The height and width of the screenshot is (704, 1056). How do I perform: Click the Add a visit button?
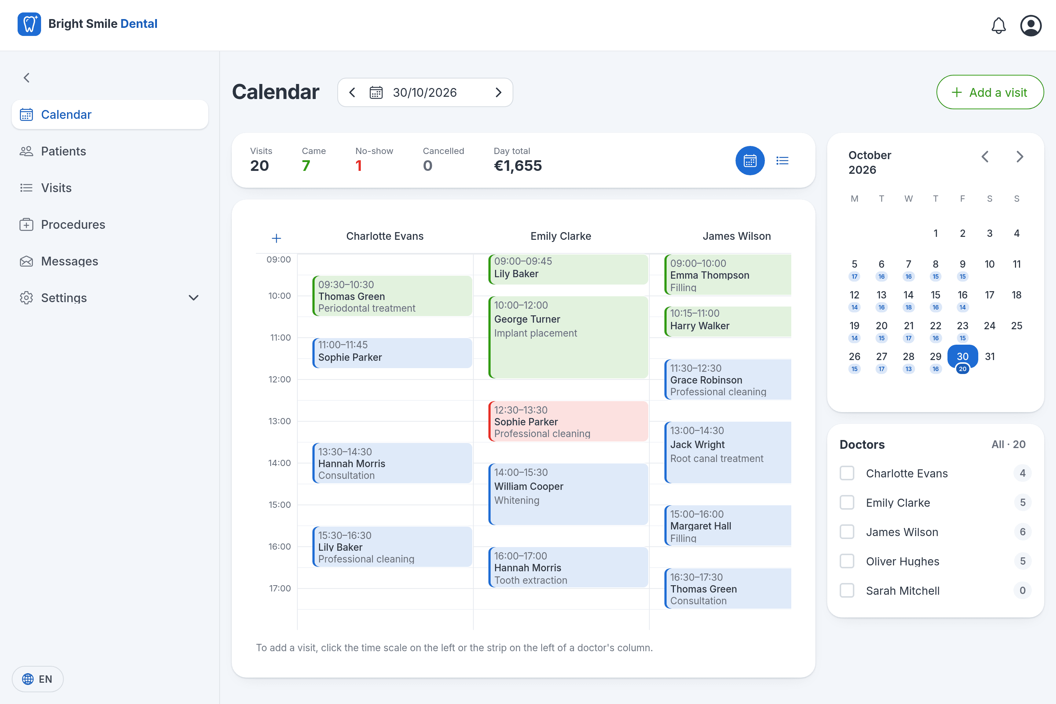[990, 92]
